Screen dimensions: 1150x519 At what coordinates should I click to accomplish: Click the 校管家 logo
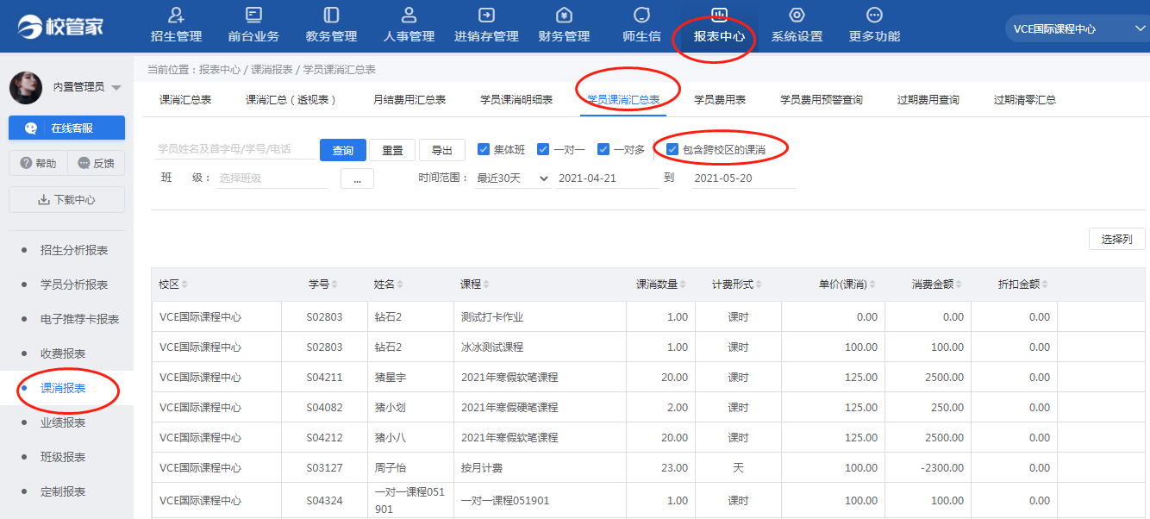(61, 27)
